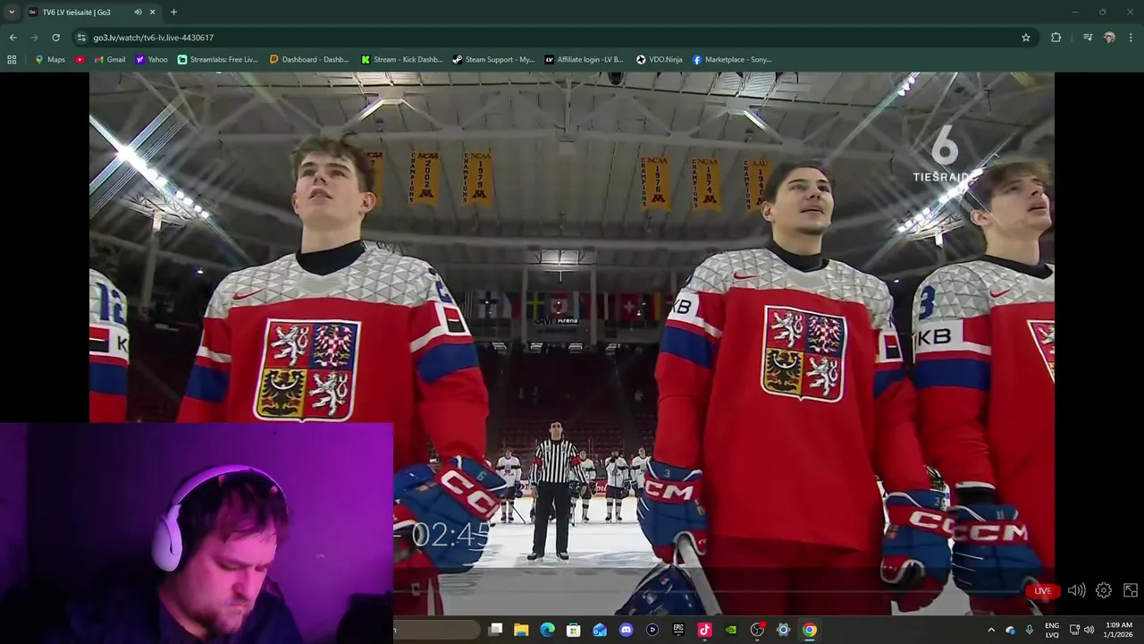Viewport: 1144px width, 644px height.
Task: Toggle fullscreen in the video player
Action: coord(1131,590)
